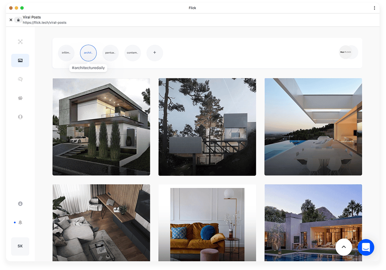This screenshot has width=386, height=270.
Task: Open notifications bell icon
Action: point(20,222)
